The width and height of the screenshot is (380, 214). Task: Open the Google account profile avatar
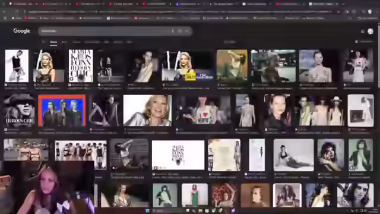point(370,32)
